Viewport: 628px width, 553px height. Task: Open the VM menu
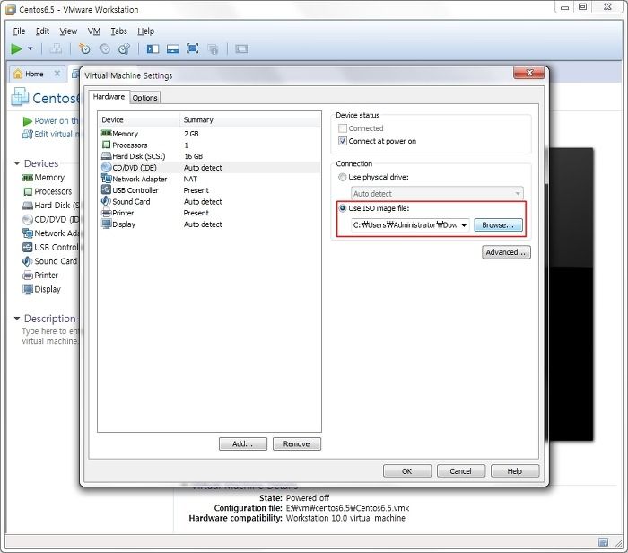[x=93, y=31]
